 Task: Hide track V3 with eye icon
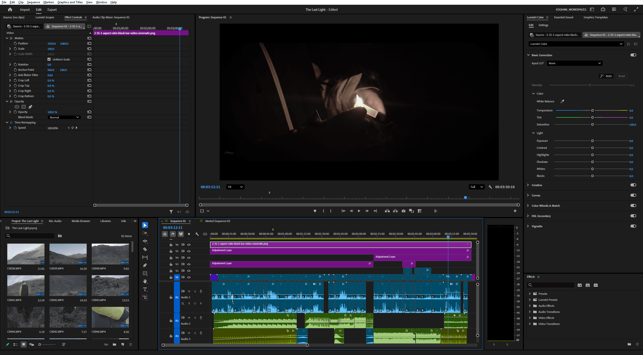[x=189, y=264]
